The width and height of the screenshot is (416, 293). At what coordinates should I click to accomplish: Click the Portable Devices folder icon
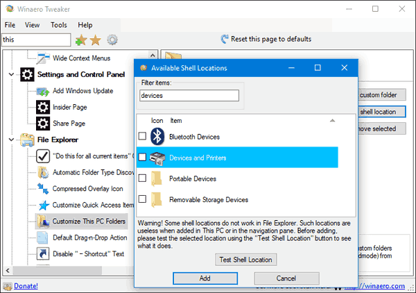(157, 178)
